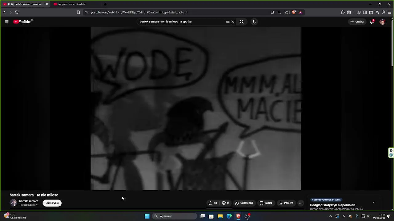Share this page from address bar
The width and height of the screenshot is (394, 221).
pos(286,12)
